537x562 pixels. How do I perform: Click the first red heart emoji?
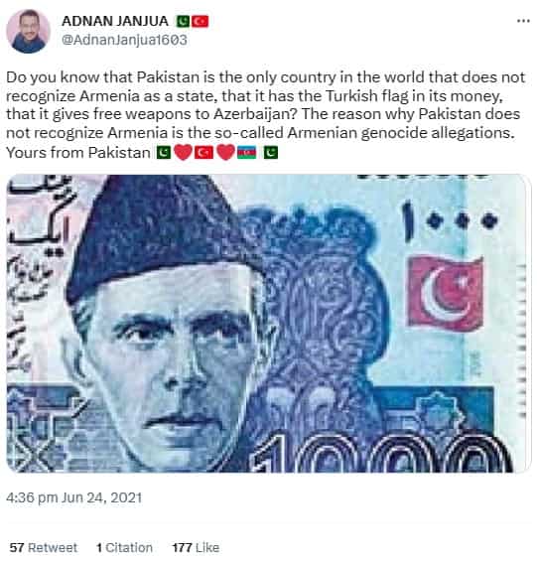(x=183, y=153)
